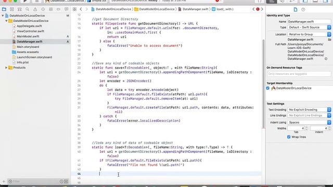Screen dimensions: 333x187
Task: Toggle the Wrap lines checkbox
Action: click(x=289, y=137)
